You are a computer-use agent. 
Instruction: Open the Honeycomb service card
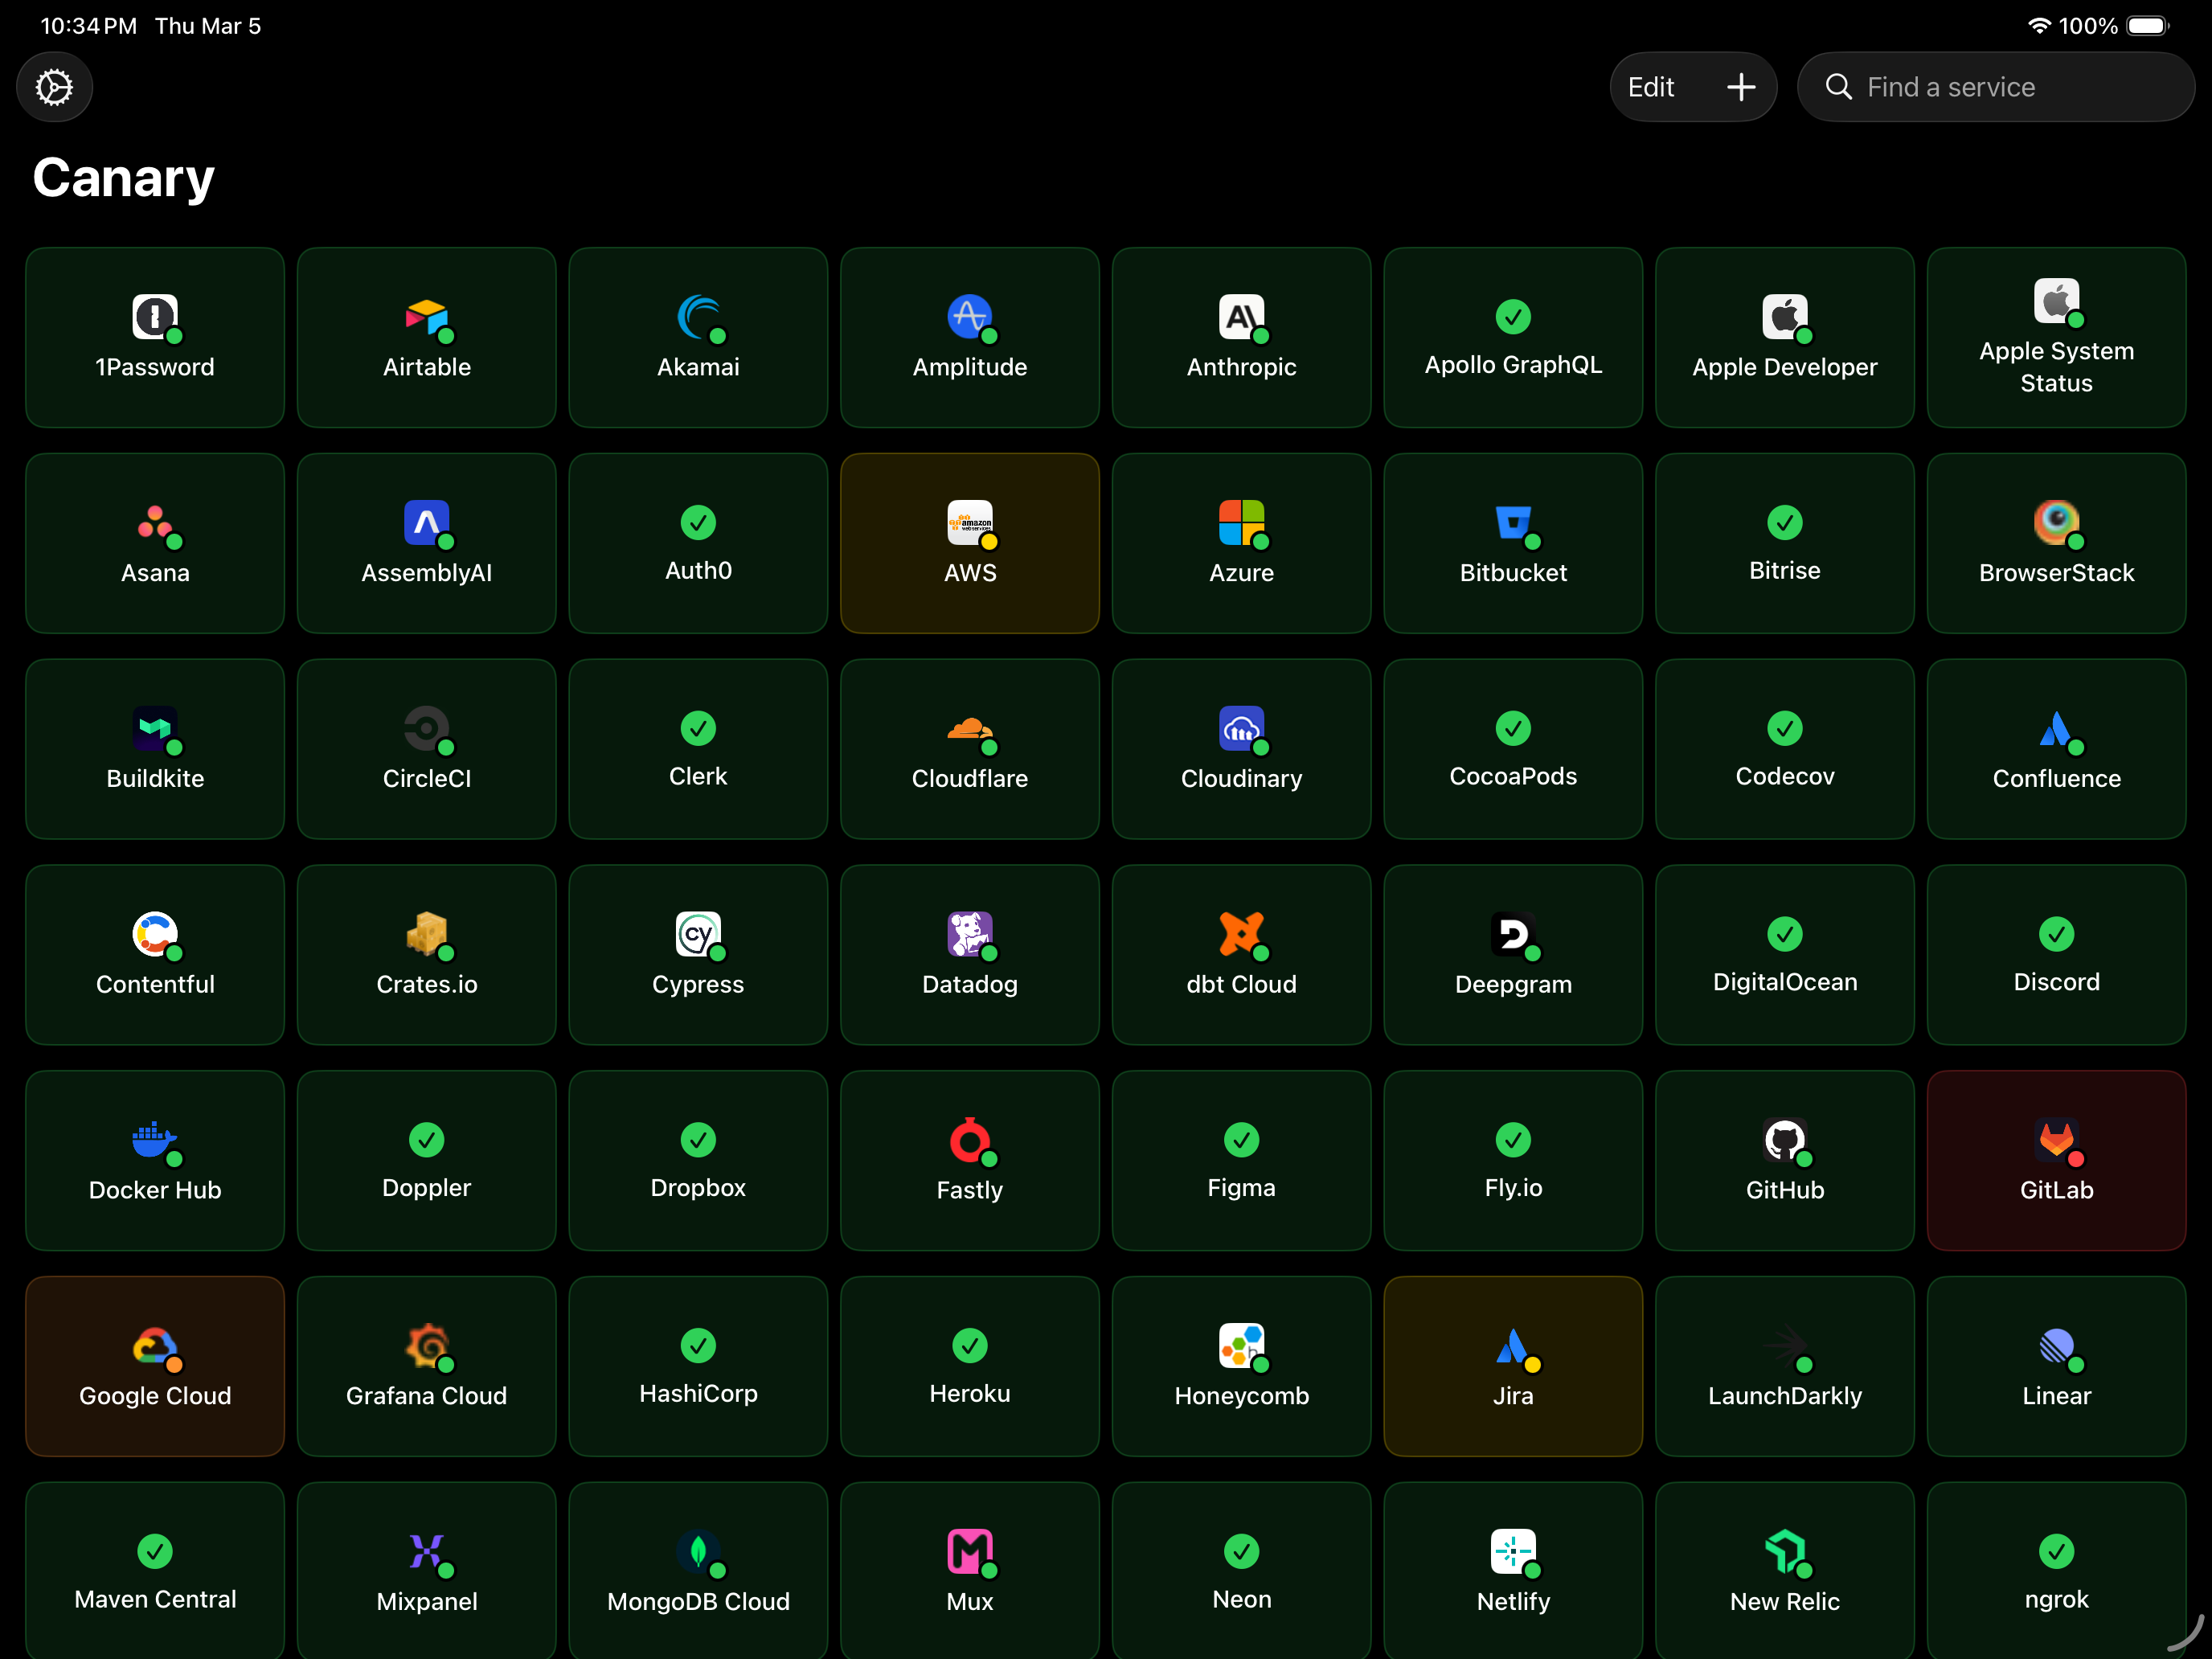[x=1241, y=1366]
